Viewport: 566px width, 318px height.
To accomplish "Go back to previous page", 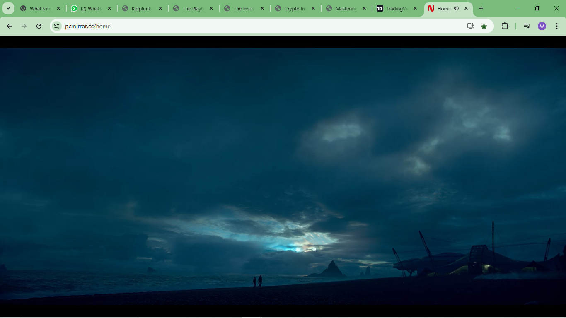I will [x=9, y=26].
